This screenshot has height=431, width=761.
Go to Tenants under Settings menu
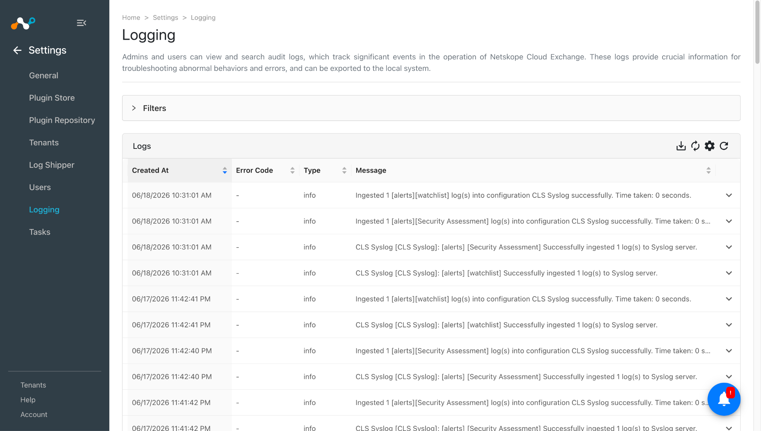tap(44, 143)
